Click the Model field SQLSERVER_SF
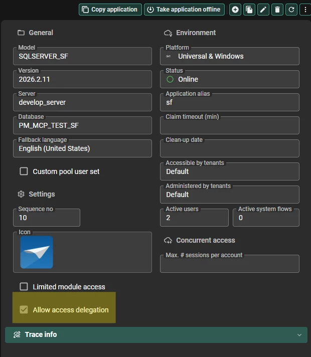Image resolution: width=311 pixels, height=357 pixels. 82,56
